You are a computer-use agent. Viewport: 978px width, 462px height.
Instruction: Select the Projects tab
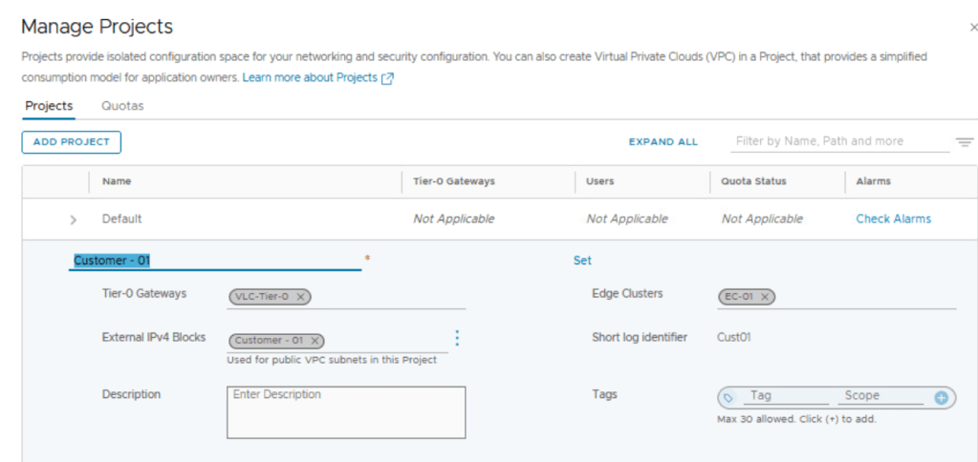(x=49, y=106)
